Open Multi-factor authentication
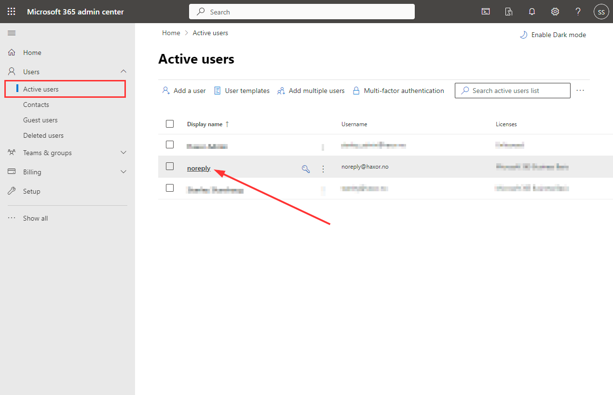613x395 pixels. coord(398,91)
